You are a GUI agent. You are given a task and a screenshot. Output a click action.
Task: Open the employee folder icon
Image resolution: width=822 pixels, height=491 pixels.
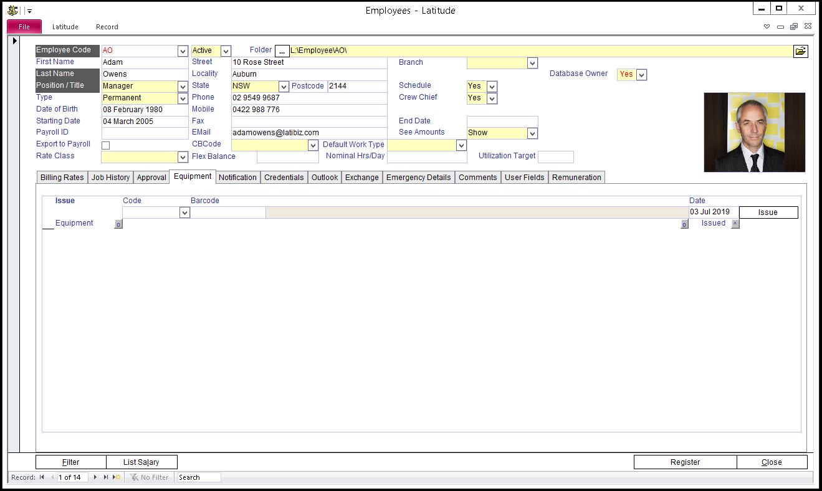800,51
